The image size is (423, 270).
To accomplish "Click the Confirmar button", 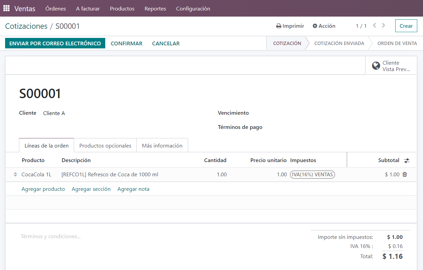I will (127, 43).
